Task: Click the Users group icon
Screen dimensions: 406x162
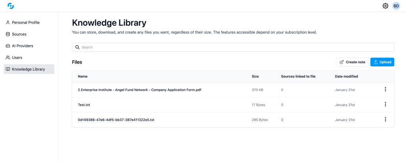Action: tap(8, 58)
